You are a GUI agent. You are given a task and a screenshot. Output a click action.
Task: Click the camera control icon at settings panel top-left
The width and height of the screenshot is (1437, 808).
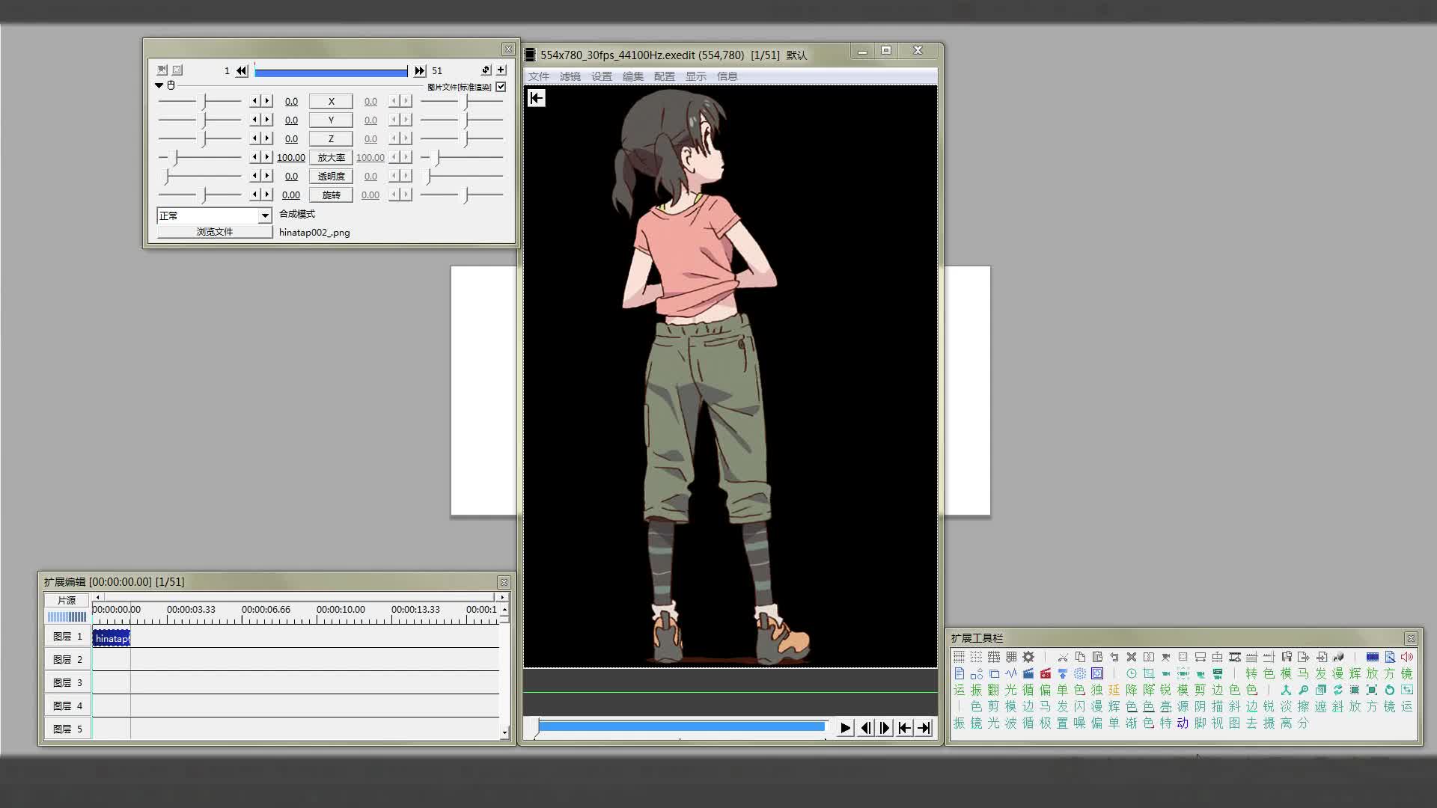pyautogui.click(x=162, y=70)
